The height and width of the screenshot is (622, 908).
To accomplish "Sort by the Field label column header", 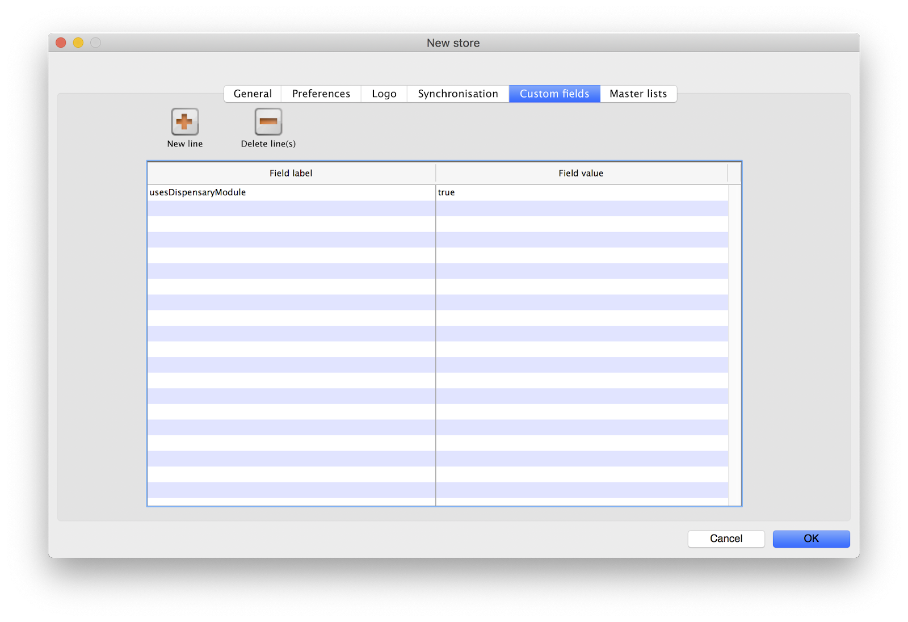I will point(291,173).
